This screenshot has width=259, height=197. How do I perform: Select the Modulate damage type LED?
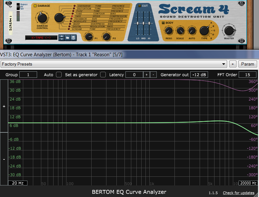(71, 21)
